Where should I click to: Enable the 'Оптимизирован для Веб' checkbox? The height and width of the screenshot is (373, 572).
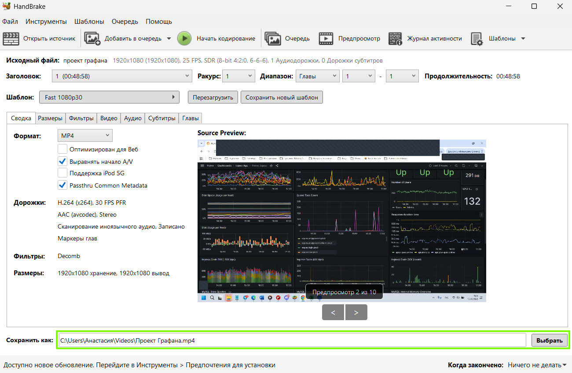coord(62,149)
